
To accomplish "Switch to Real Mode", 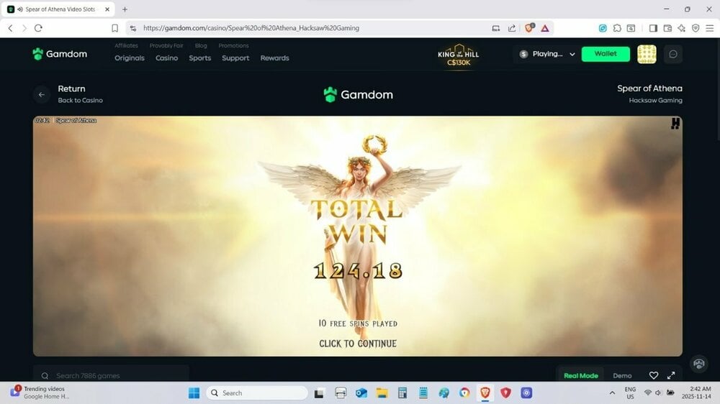I will [x=580, y=375].
